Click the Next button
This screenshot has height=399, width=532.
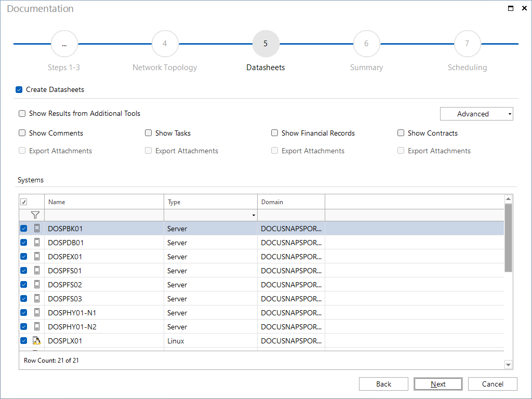click(x=438, y=384)
